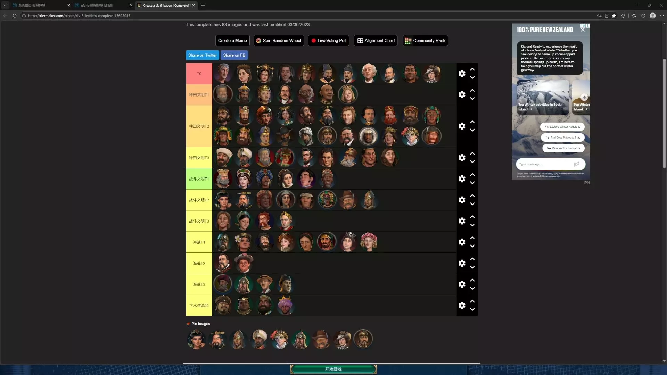Image resolution: width=667 pixels, height=375 pixels.
Task: Click Share on Twitter
Action: point(203,55)
